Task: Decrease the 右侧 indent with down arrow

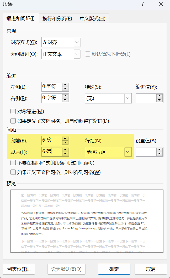Action: coord(65,100)
